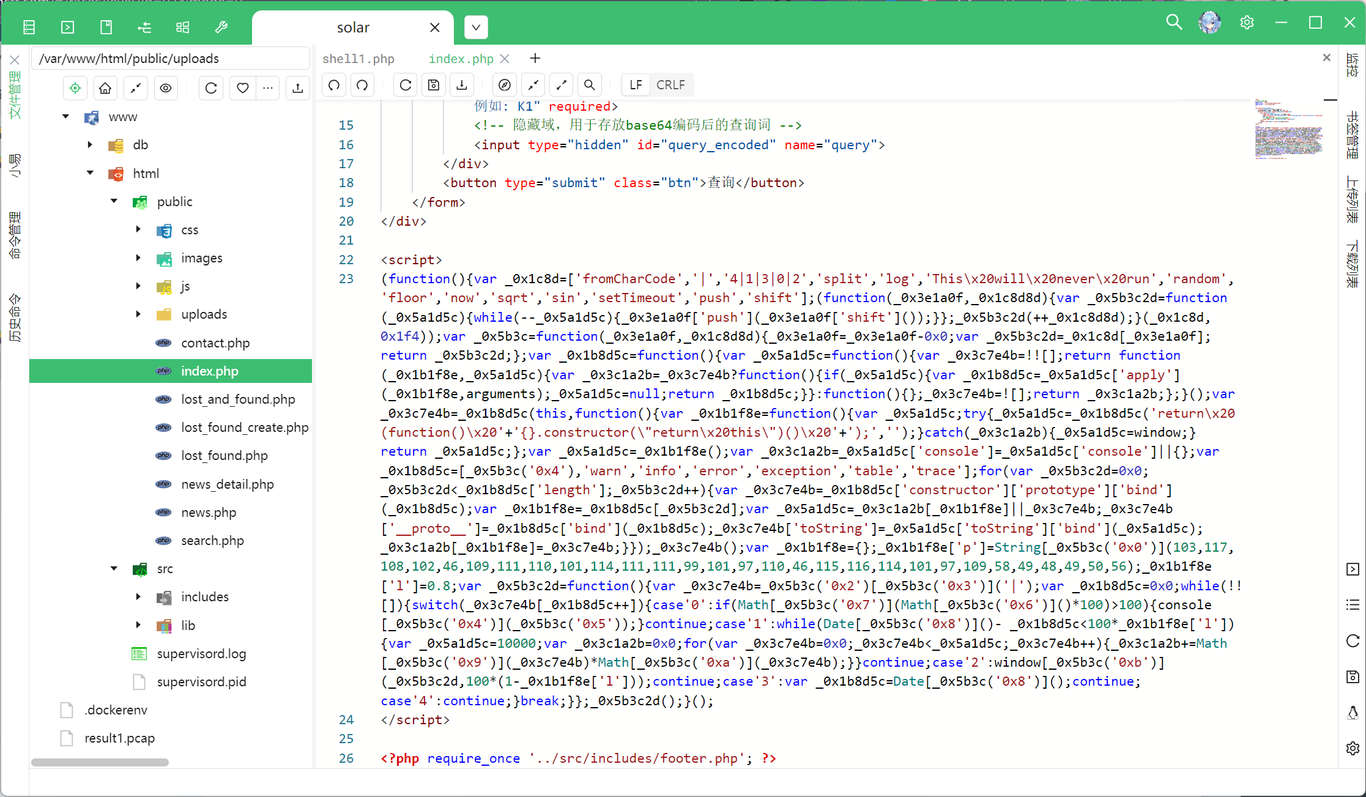
Task: Select LF line ending
Action: pyautogui.click(x=636, y=85)
